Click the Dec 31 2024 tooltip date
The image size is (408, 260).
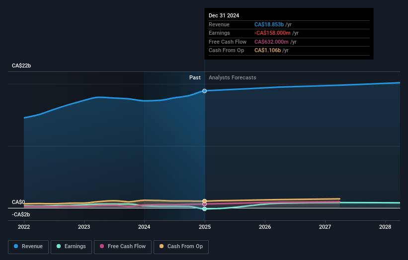224,15
